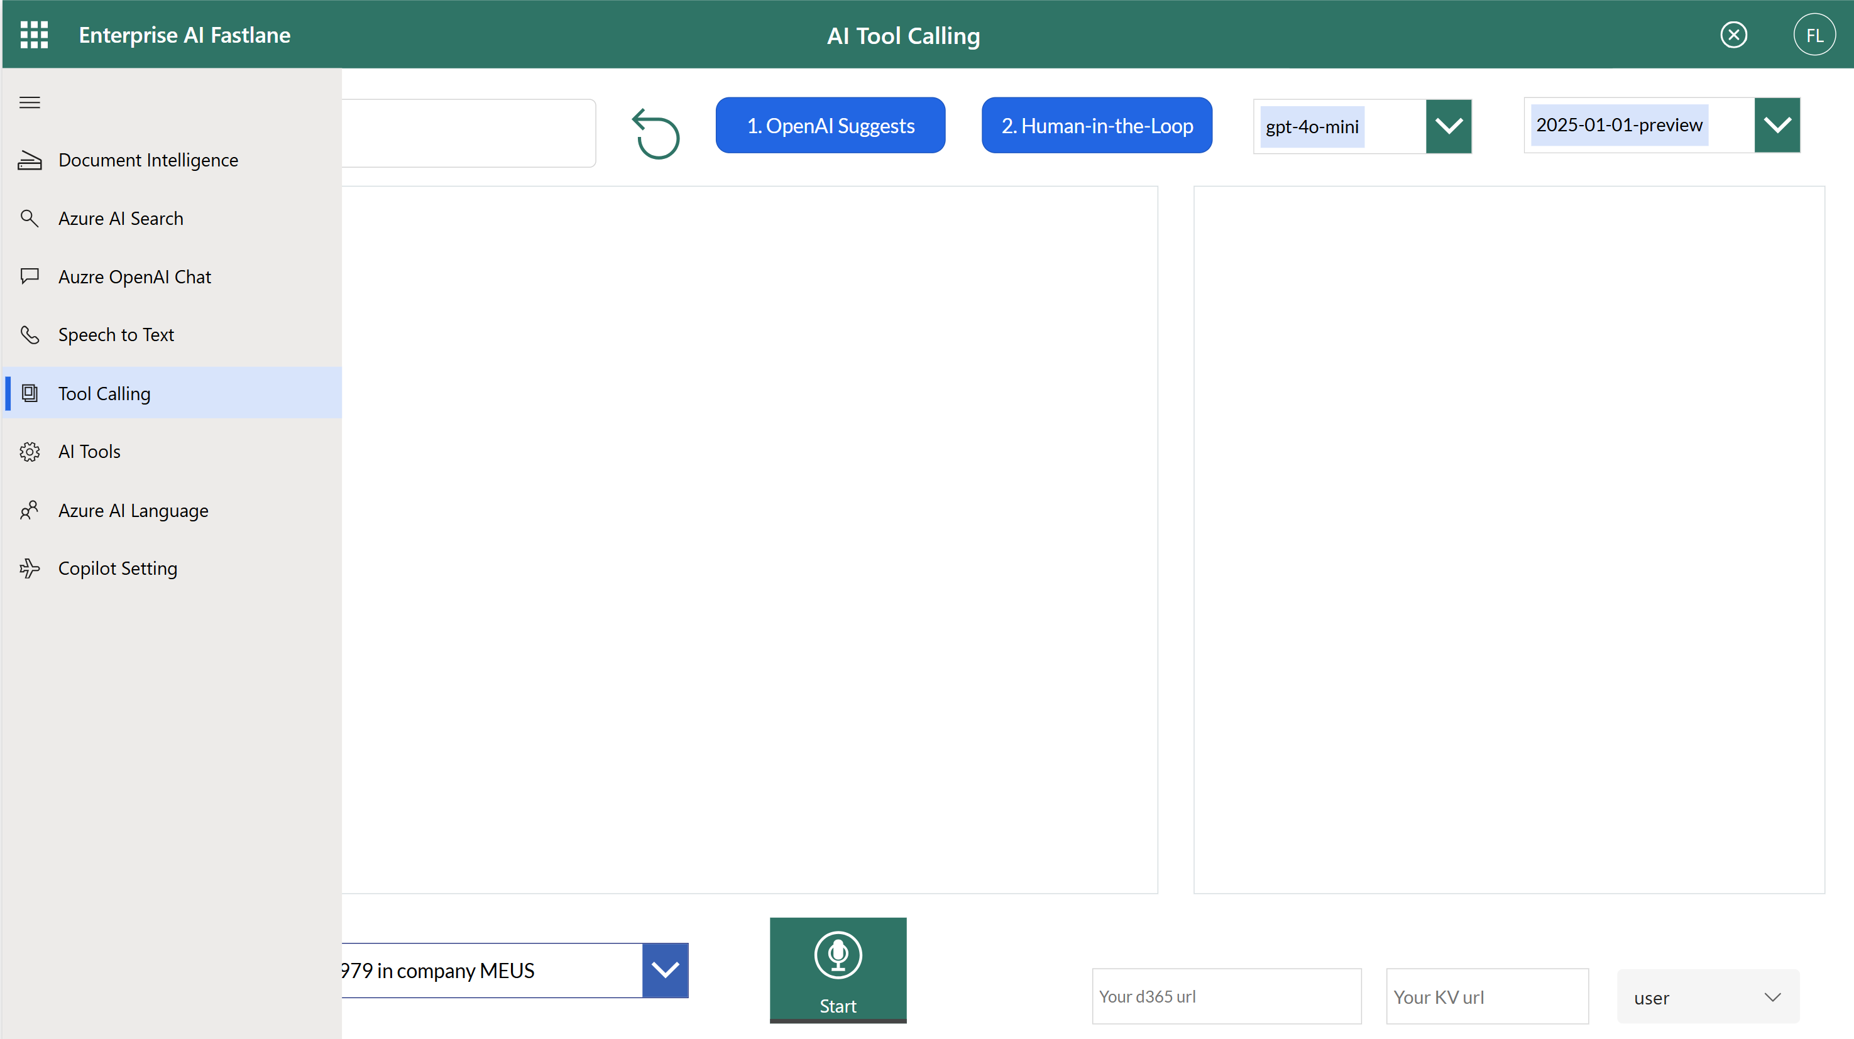This screenshot has height=1039, width=1854.
Task: Expand the user role dropdown
Action: 1707,996
